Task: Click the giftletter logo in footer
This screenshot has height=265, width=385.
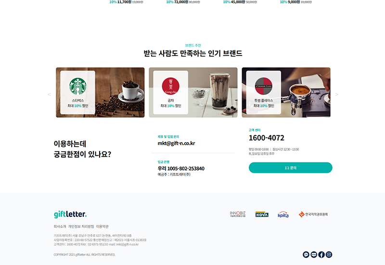Action: pyautogui.click(x=70, y=214)
